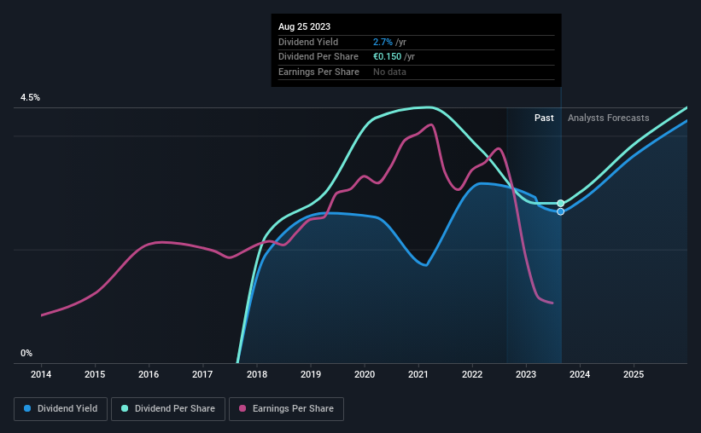Toggle the Dividend Per Share legend button
701x433 pixels.
(172, 409)
